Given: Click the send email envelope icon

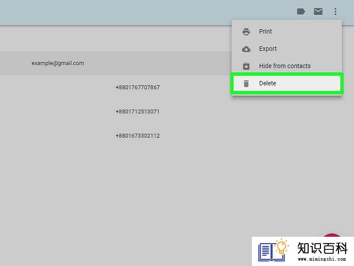Looking at the screenshot, I should click(x=318, y=12).
